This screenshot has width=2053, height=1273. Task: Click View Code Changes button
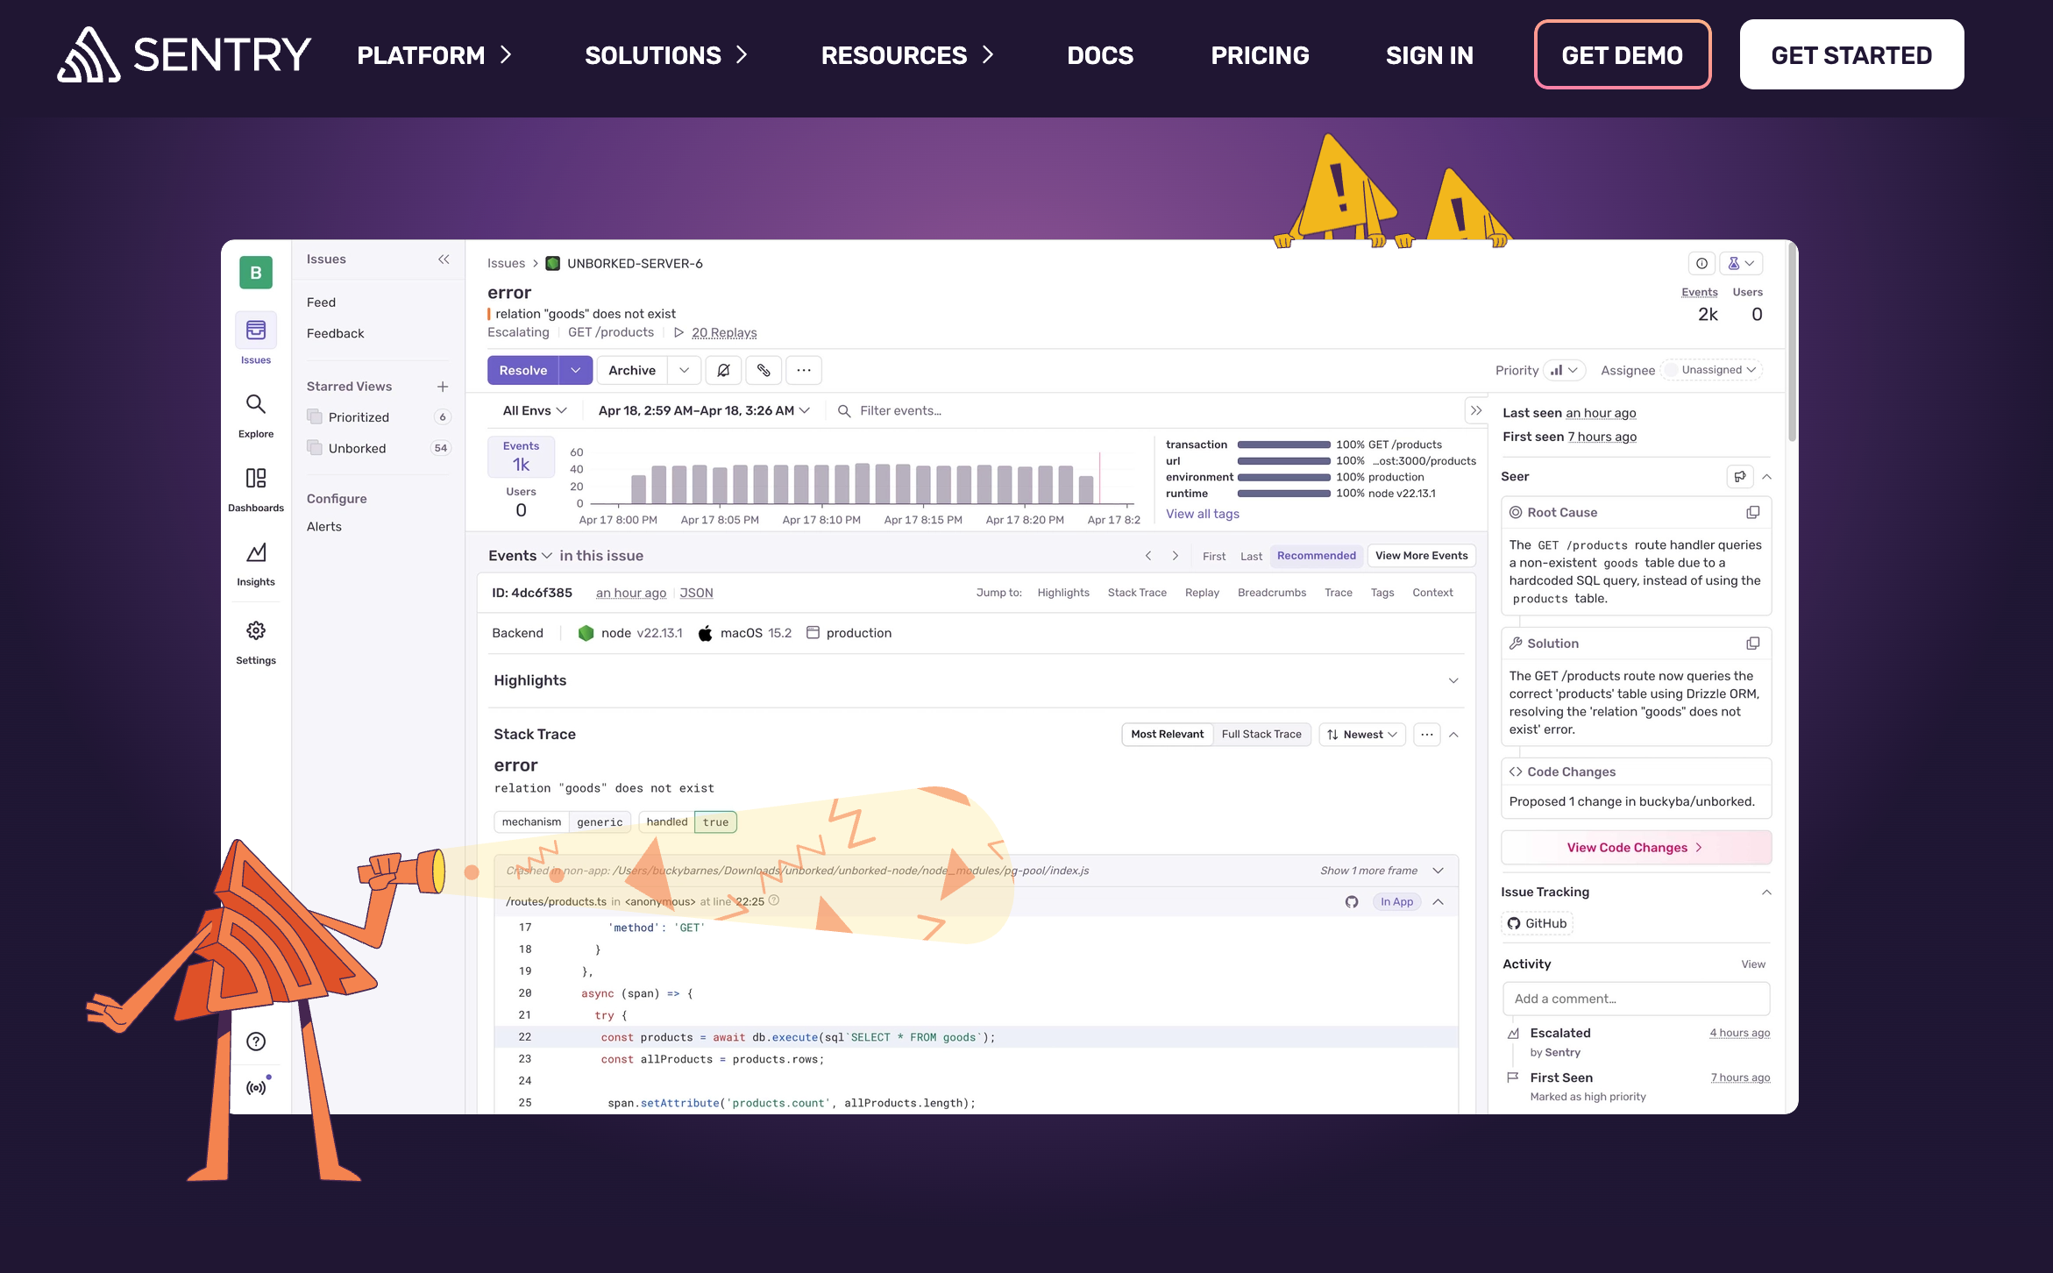pos(1635,847)
